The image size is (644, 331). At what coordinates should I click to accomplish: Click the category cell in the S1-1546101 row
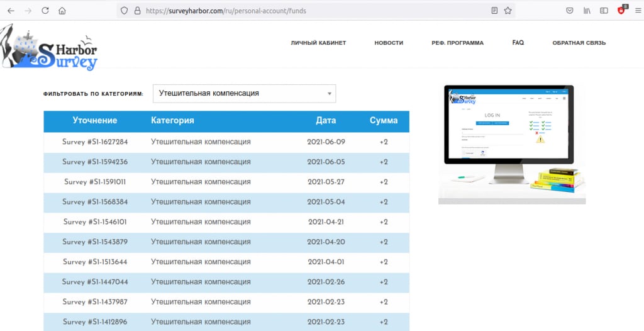click(201, 222)
